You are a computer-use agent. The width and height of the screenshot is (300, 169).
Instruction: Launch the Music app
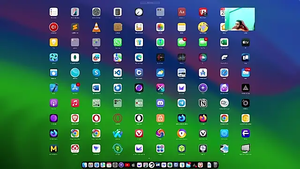75,103
